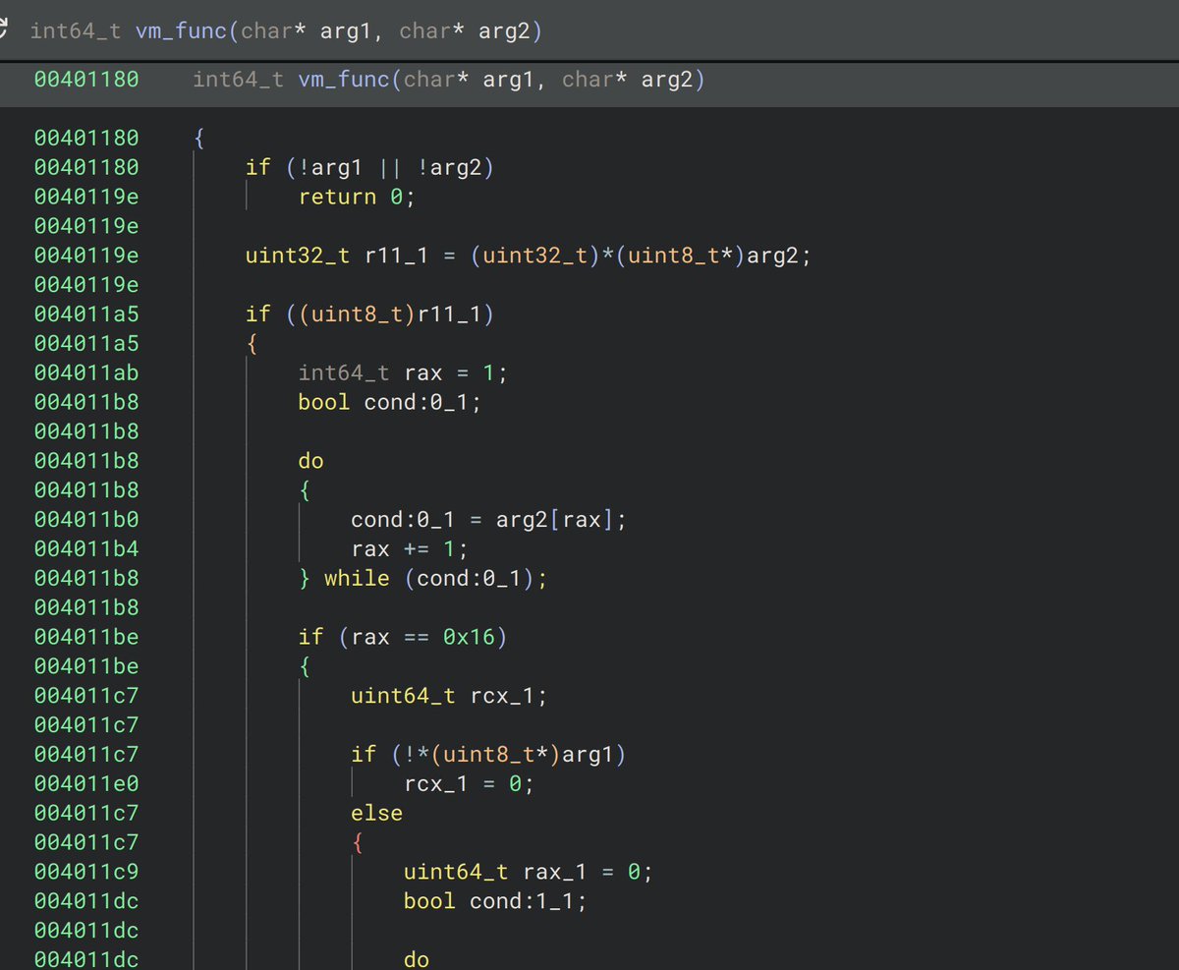Click address 004011b4 in the gutter
1179x970 pixels.
point(86,549)
